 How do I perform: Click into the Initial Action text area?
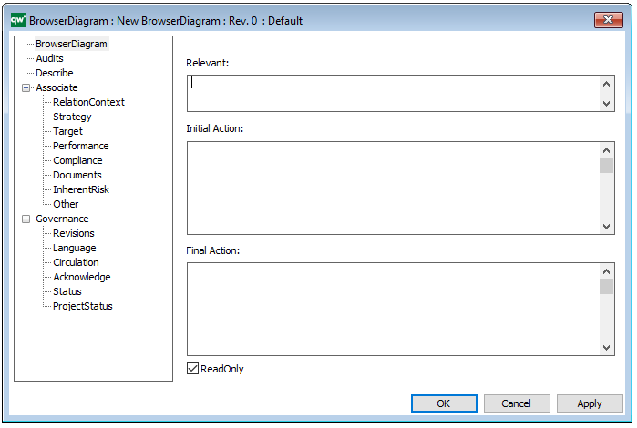[x=393, y=188]
